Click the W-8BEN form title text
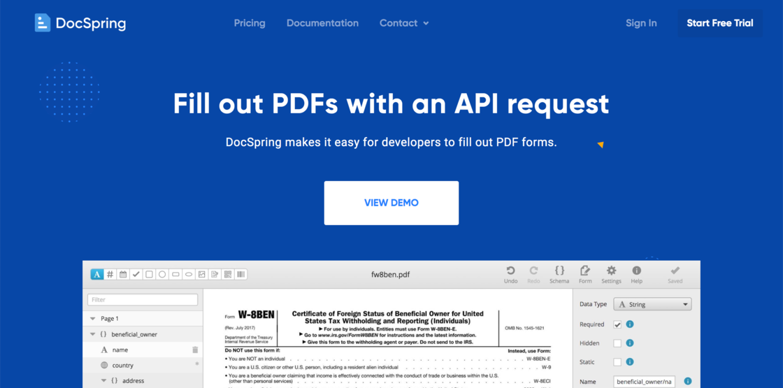 coord(256,315)
